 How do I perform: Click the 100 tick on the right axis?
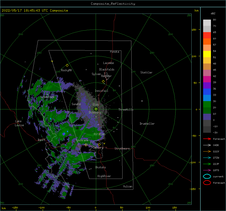194,56
